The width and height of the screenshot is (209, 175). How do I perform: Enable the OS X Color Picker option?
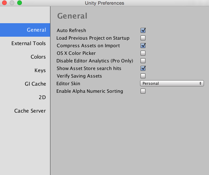tap(143, 53)
